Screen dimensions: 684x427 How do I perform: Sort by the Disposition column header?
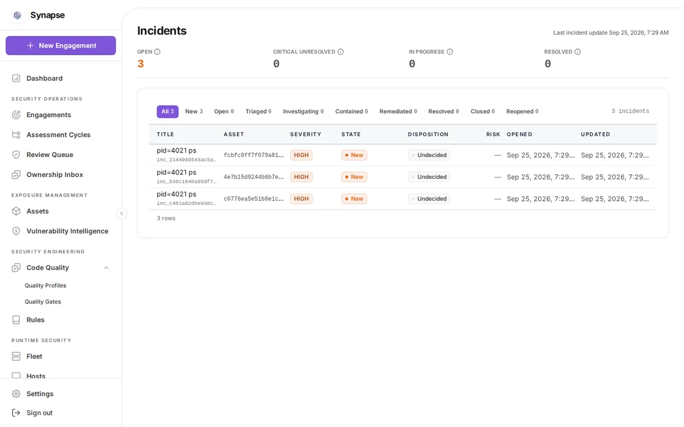point(428,134)
